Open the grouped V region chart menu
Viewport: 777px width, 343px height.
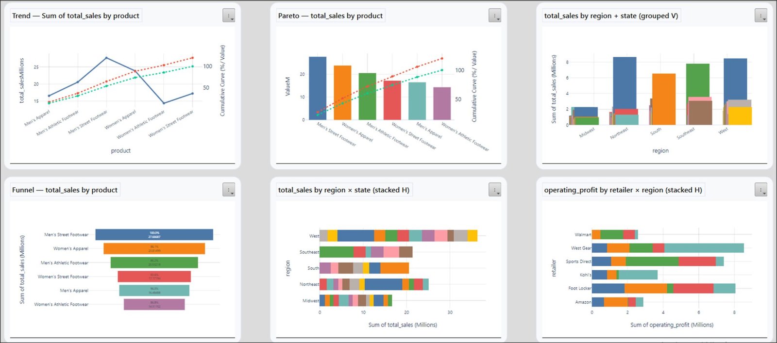(761, 16)
